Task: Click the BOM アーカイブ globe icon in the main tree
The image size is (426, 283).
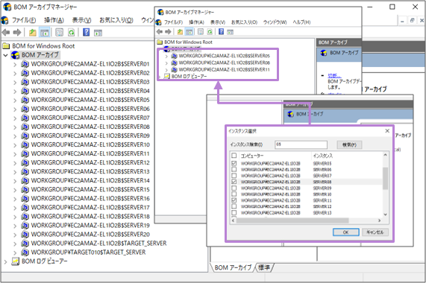Action: point(15,55)
